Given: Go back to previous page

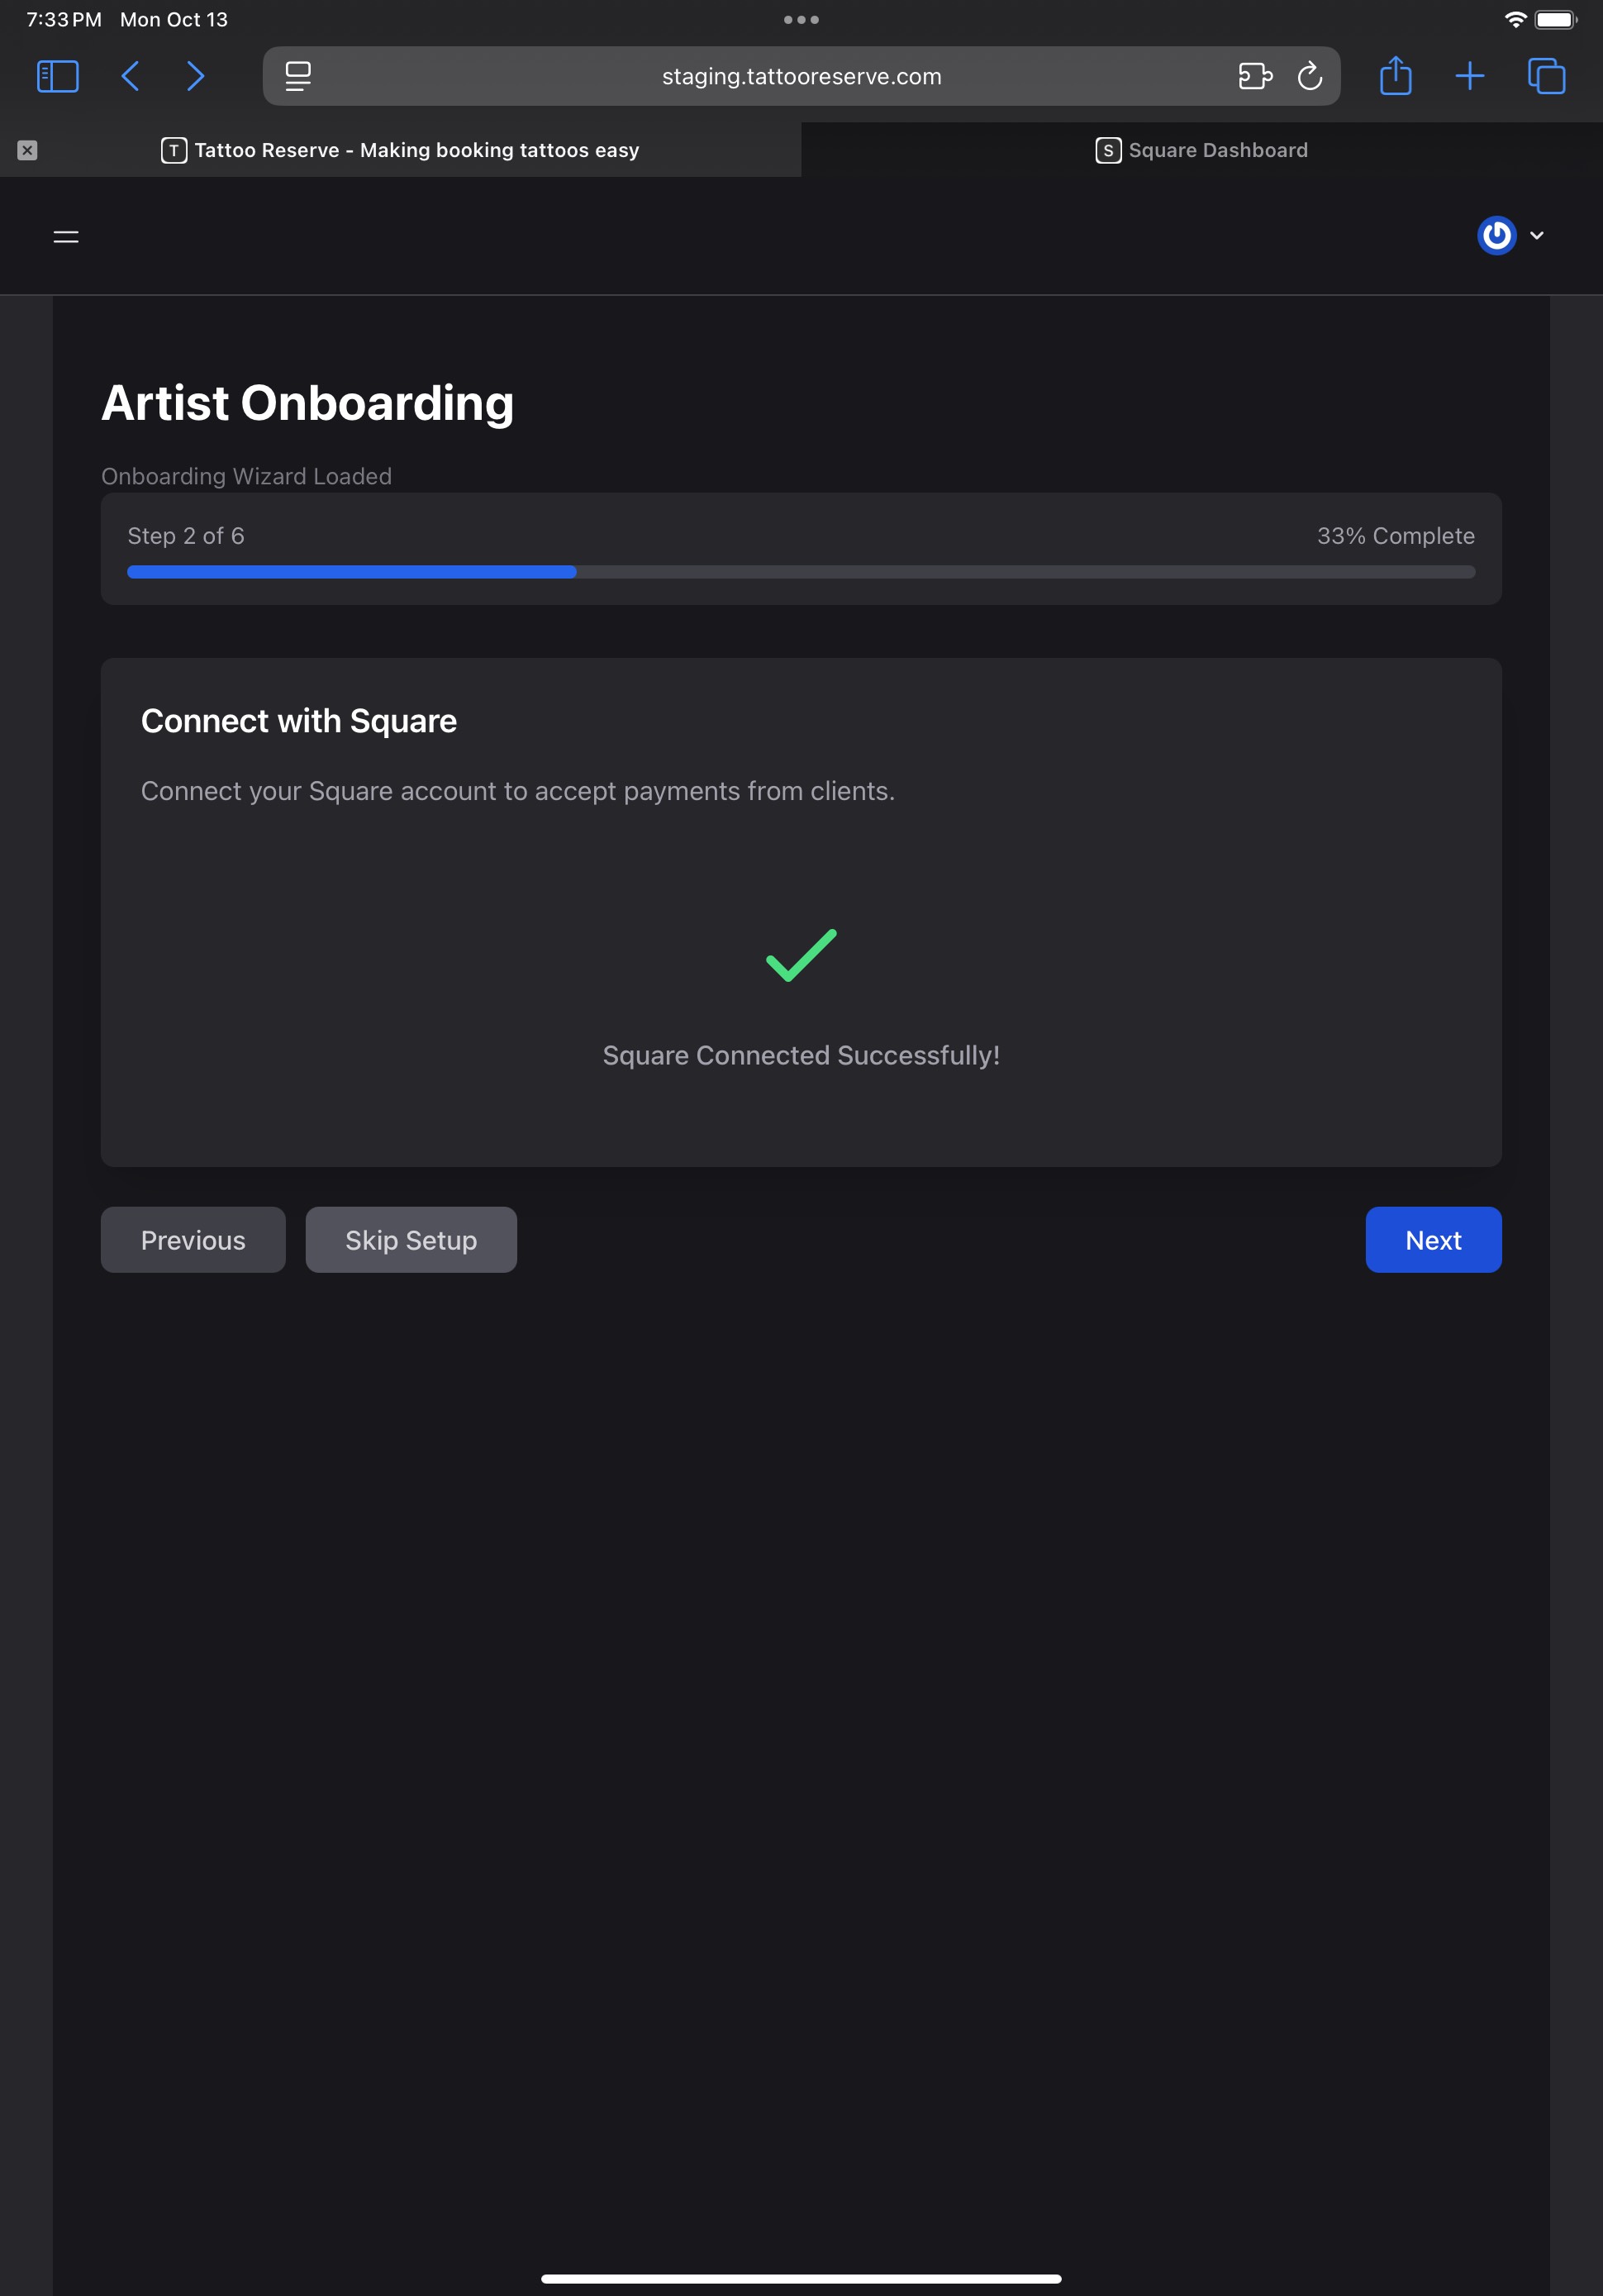Looking at the screenshot, I should click(130, 77).
